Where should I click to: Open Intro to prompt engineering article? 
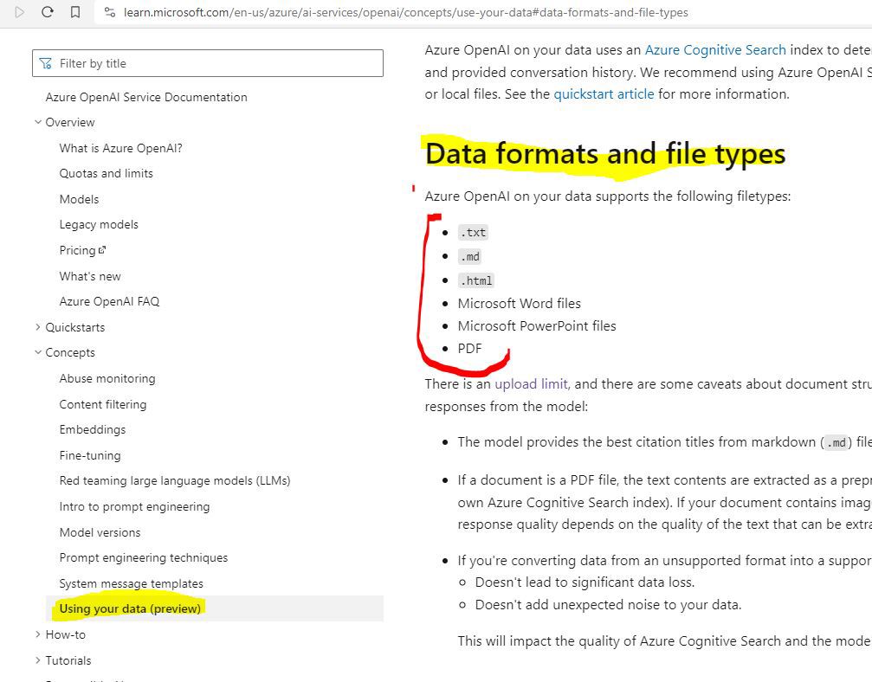coord(134,507)
